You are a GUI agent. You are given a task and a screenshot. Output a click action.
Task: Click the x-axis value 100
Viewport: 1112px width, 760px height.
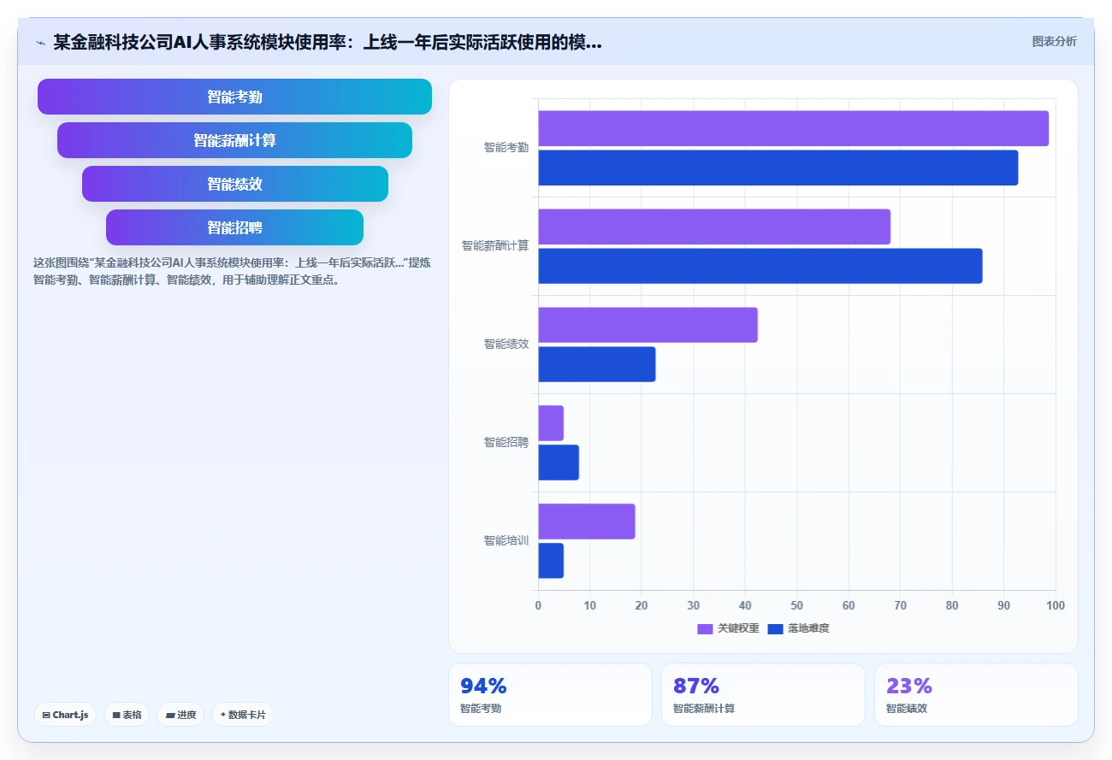tap(1056, 605)
